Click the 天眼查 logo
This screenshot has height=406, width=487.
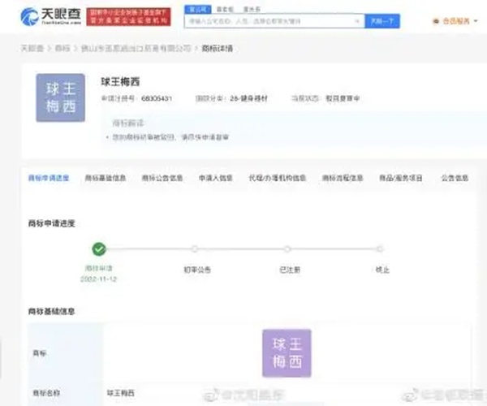(49, 15)
